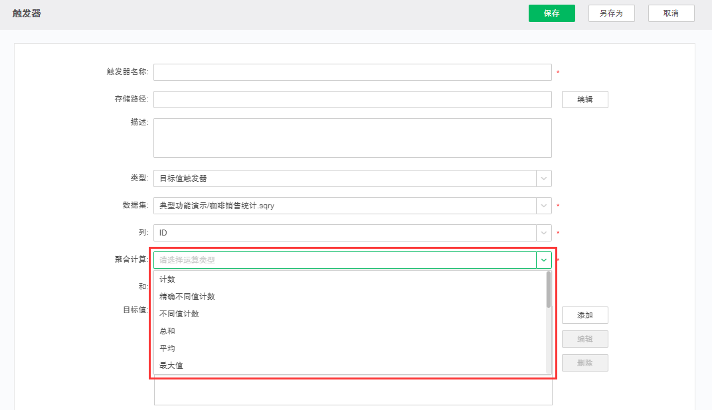Click the Cancel (取消) button

pyautogui.click(x=671, y=13)
